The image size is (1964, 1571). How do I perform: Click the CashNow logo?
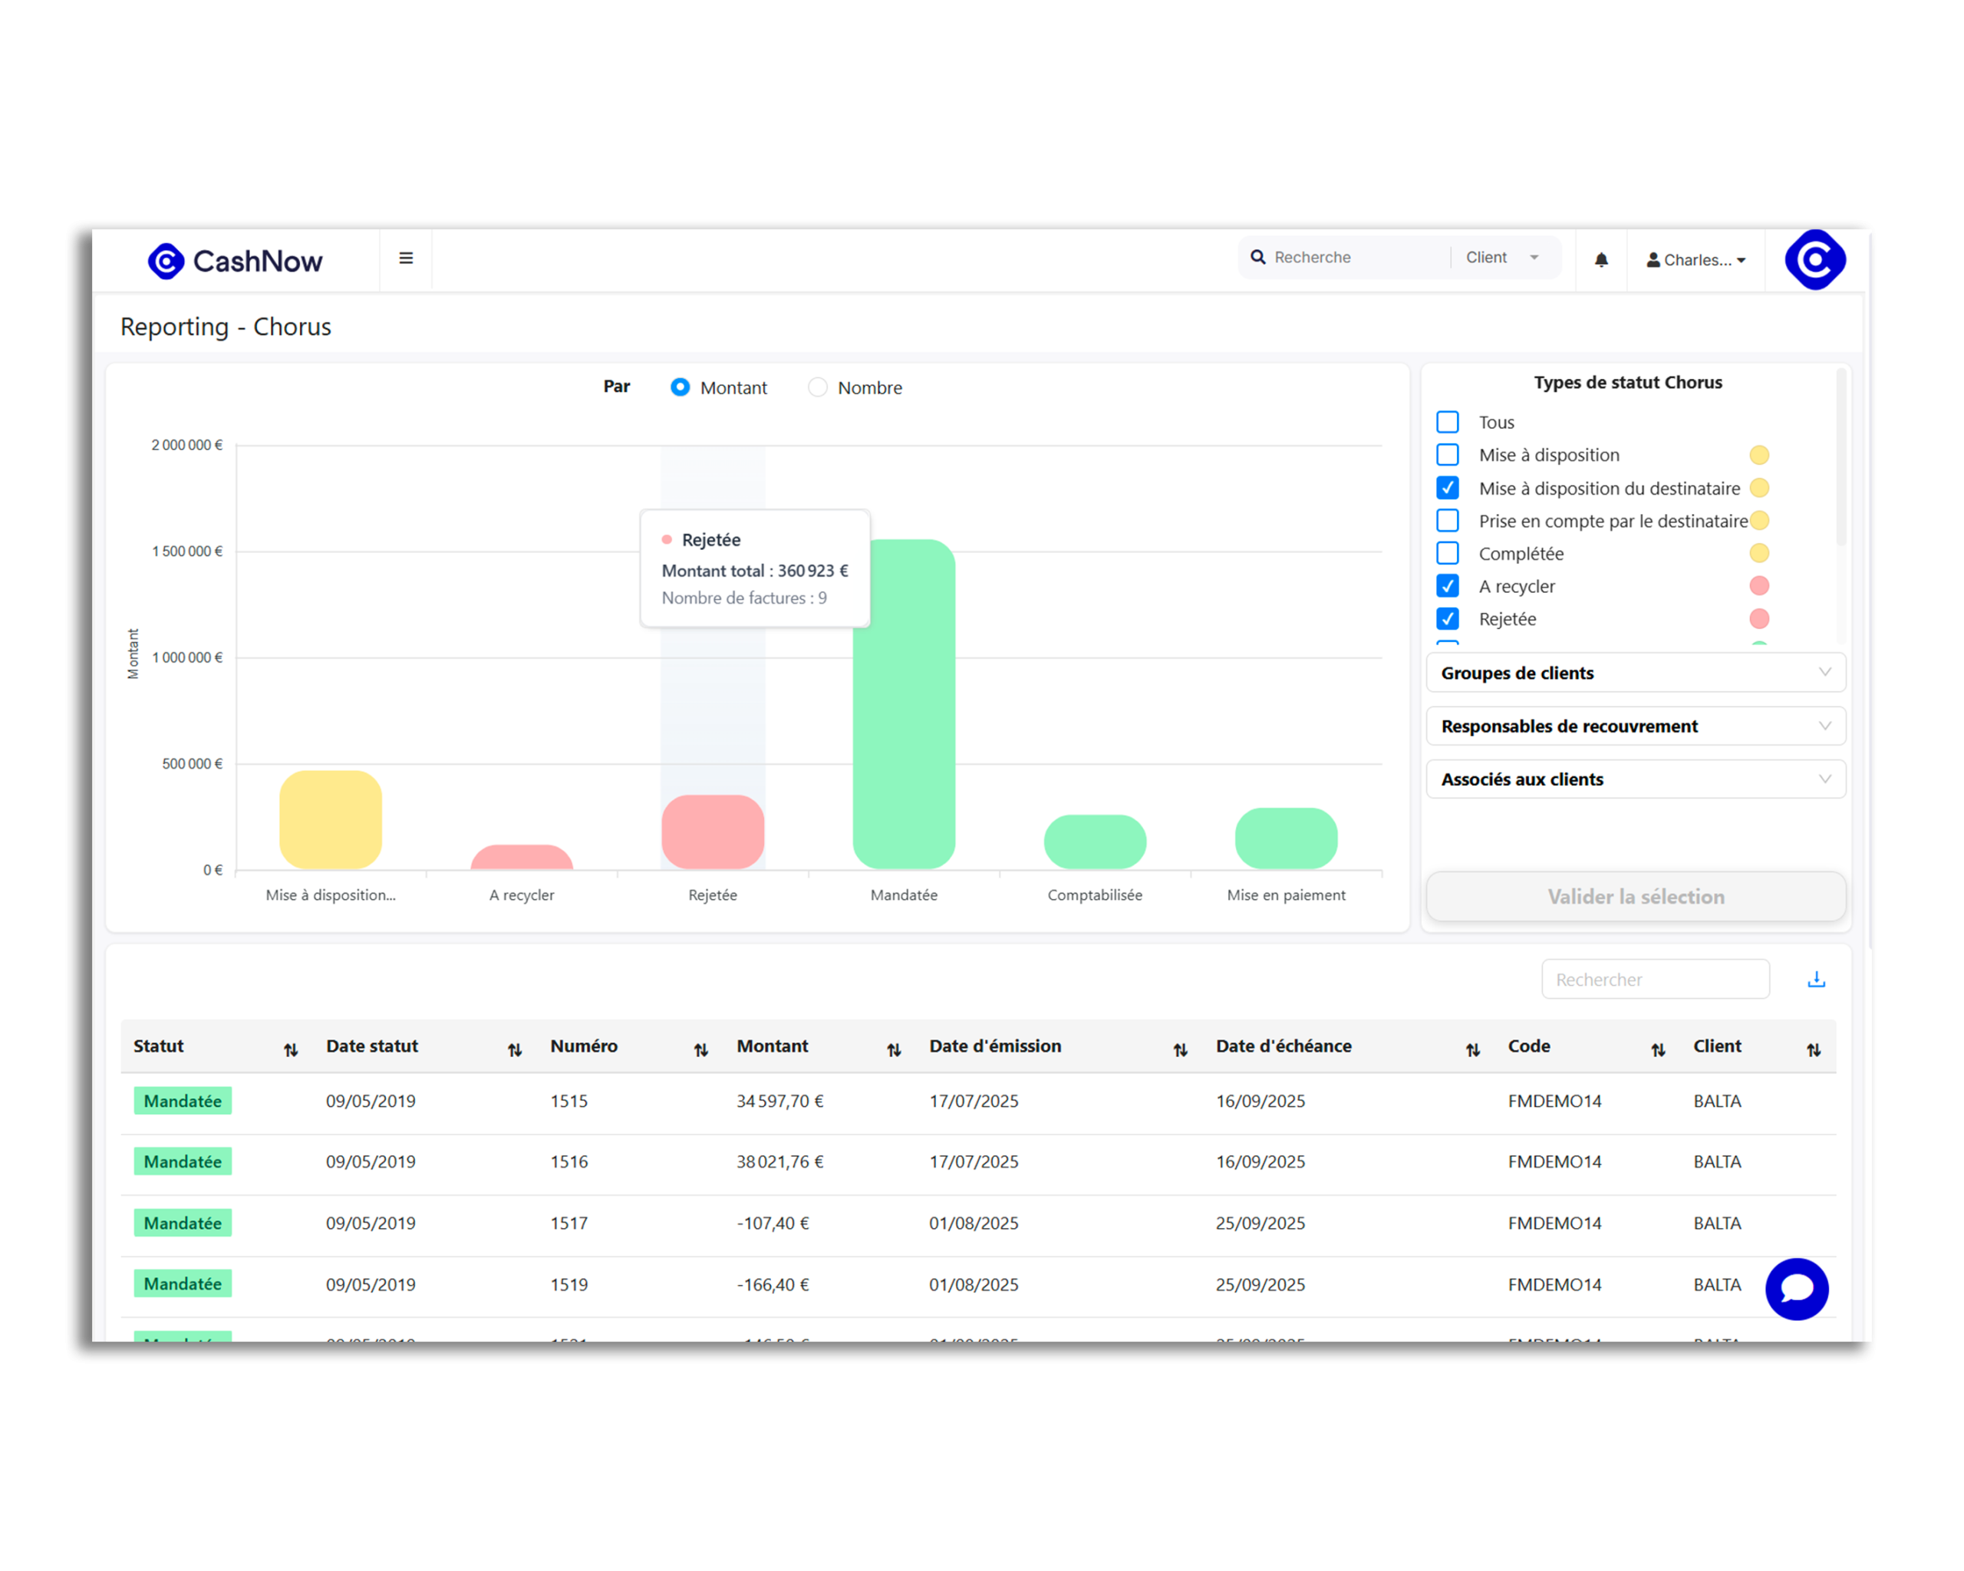(235, 262)
